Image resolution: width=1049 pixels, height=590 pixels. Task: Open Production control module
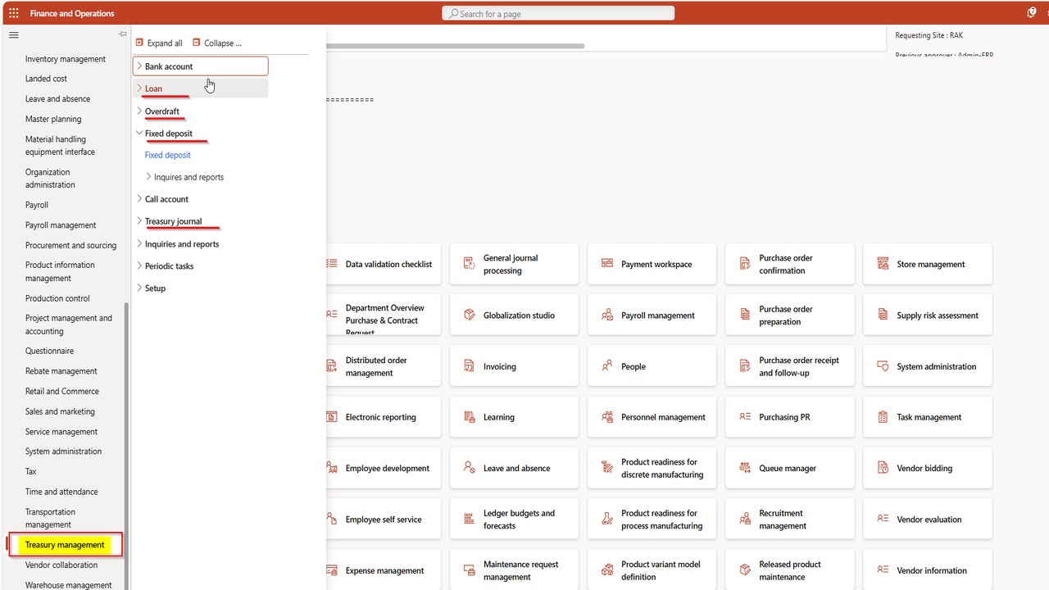[57, 298]
